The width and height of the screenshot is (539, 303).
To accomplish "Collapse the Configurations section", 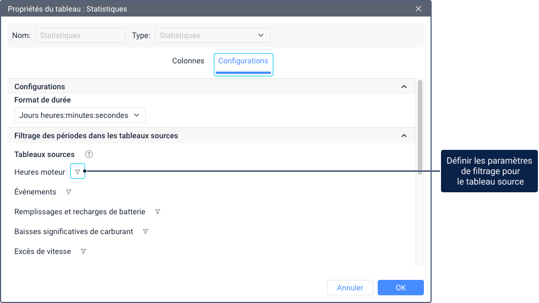I will coord(404,87).
